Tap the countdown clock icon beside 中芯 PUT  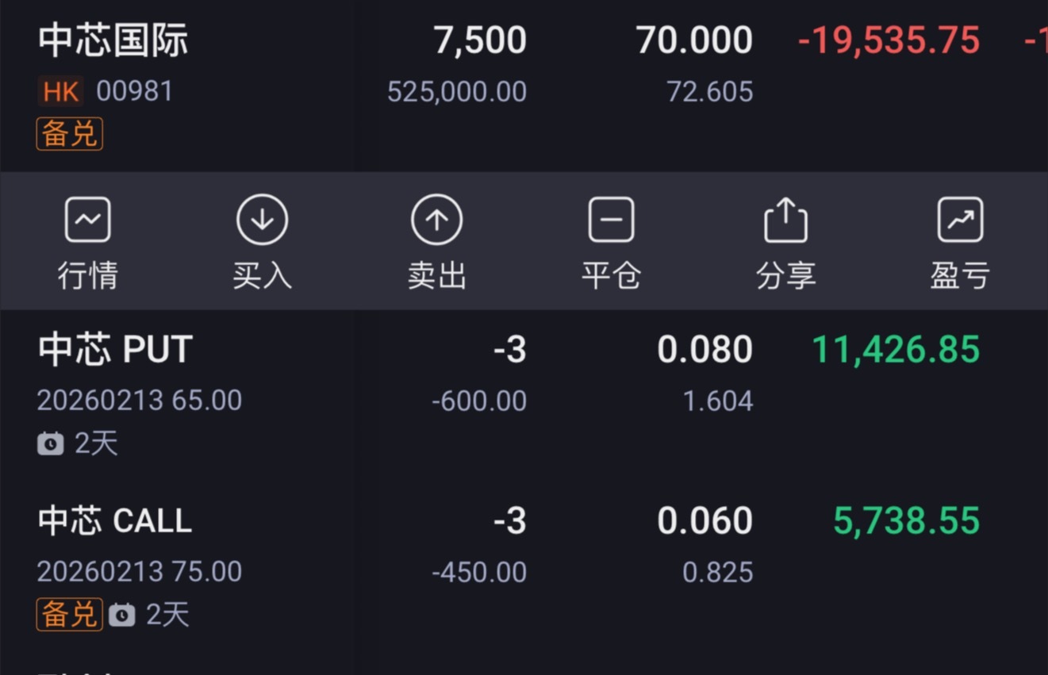coord(49,443)
